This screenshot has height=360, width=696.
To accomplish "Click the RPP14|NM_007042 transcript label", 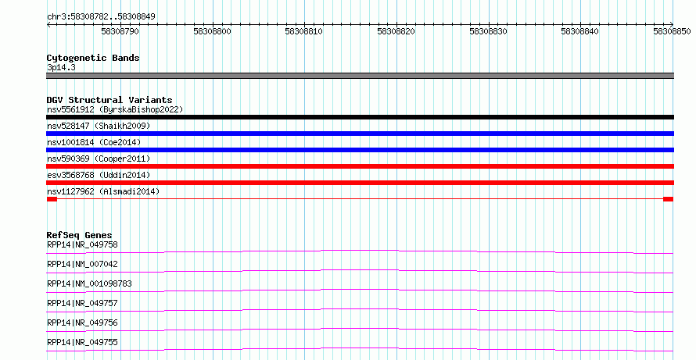I will tap(83, 264).
